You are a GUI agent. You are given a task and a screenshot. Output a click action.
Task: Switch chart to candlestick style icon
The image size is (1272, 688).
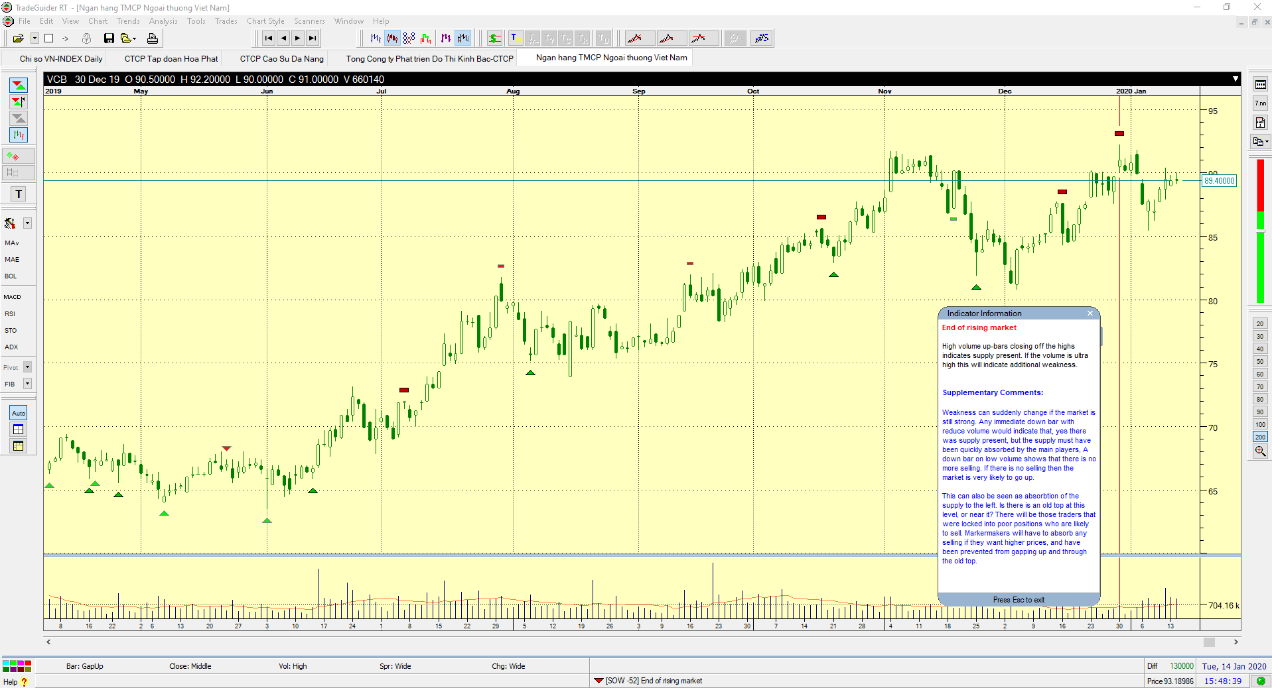point(393,38)
